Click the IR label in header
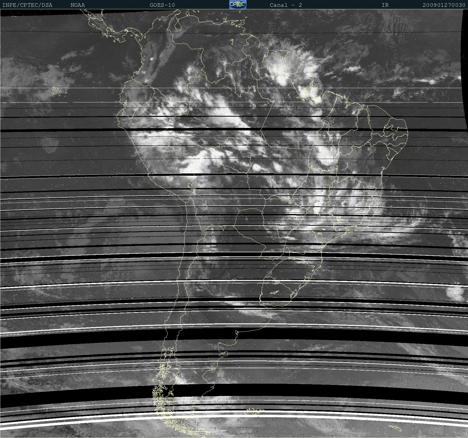Screen dimensions: 468x438 pos(385,5)
